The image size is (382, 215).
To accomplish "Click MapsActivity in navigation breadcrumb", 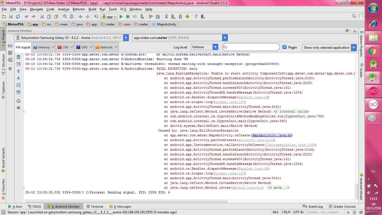I will (x=164, y=24).
